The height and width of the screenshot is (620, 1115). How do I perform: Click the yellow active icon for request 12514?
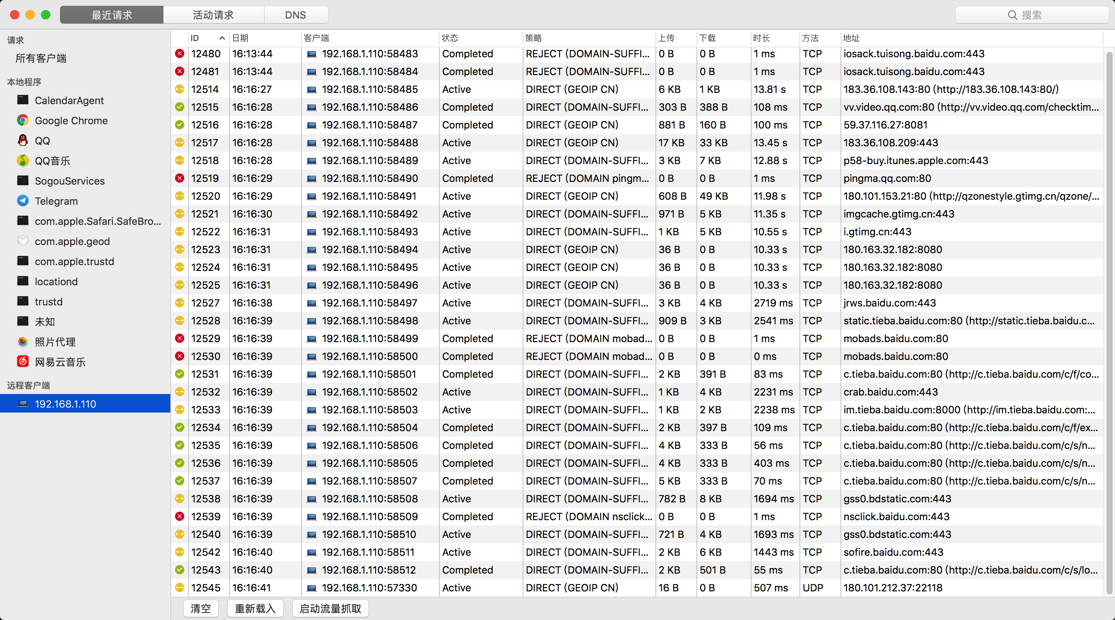click(x=180, y=89)
